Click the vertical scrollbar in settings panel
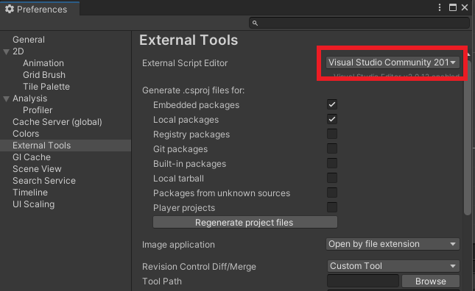 [x=468, y=137]
